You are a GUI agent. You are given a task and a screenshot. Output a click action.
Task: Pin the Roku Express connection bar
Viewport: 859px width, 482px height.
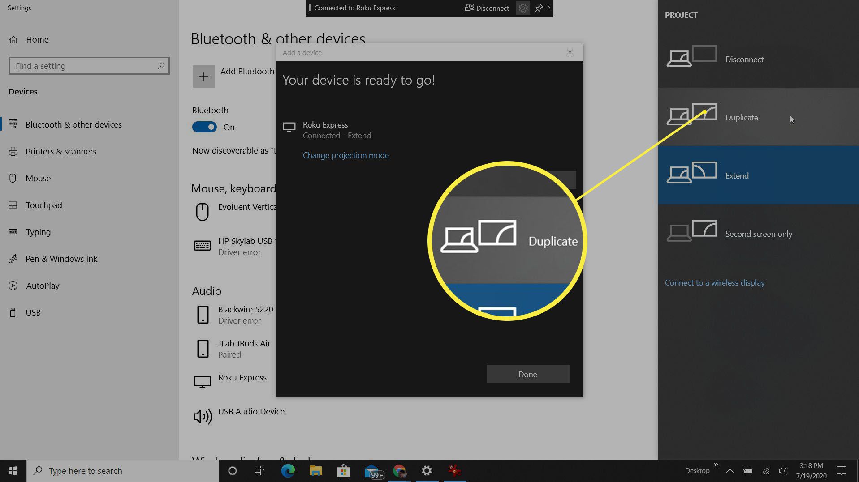[x=539, y=8]
